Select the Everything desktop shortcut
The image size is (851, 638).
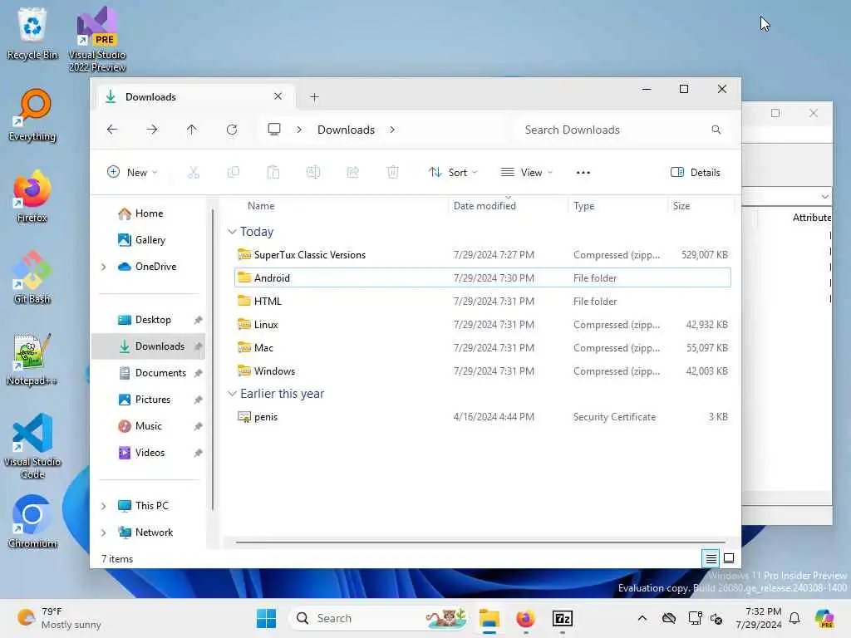click(x=32, y=115)
